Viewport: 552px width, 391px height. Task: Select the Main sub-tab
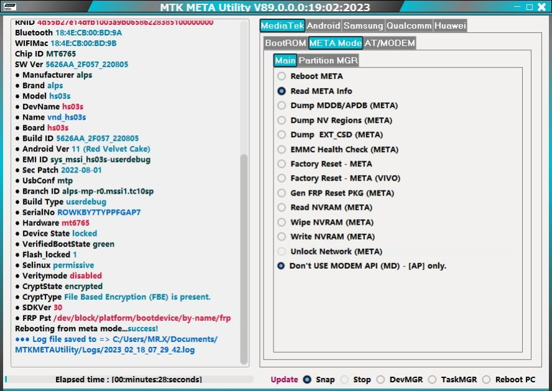tap(285, 60)
